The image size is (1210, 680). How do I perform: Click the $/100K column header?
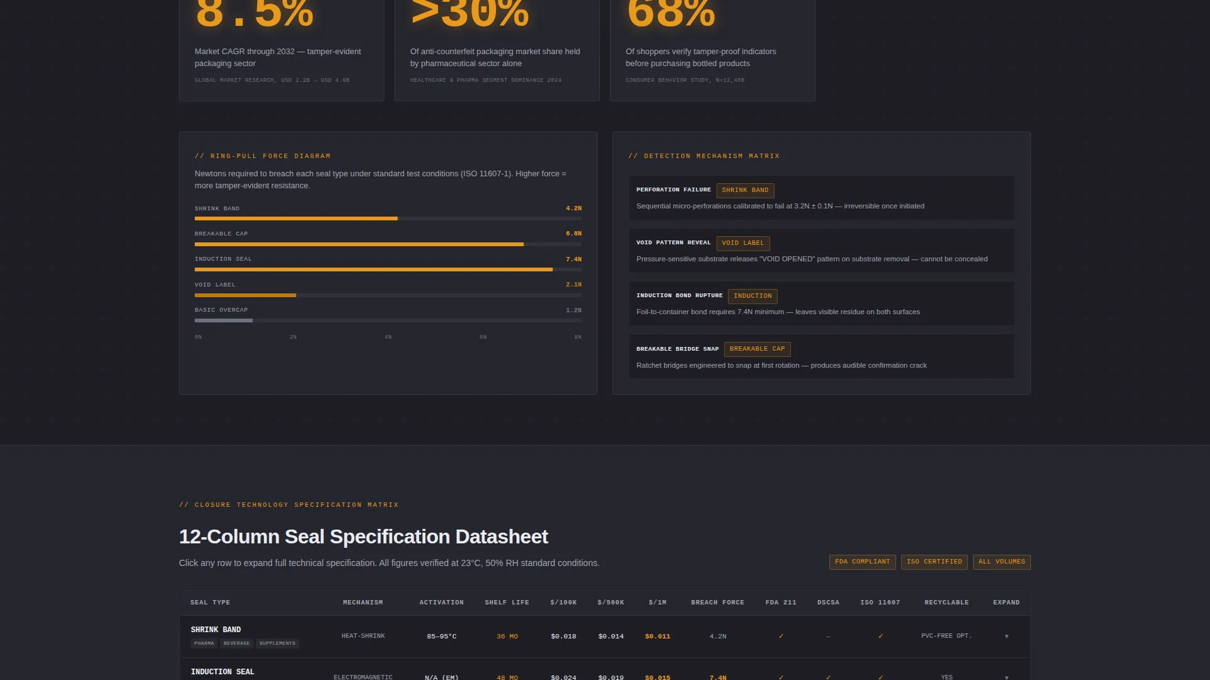pyautogui.click(x=563, y=603)
